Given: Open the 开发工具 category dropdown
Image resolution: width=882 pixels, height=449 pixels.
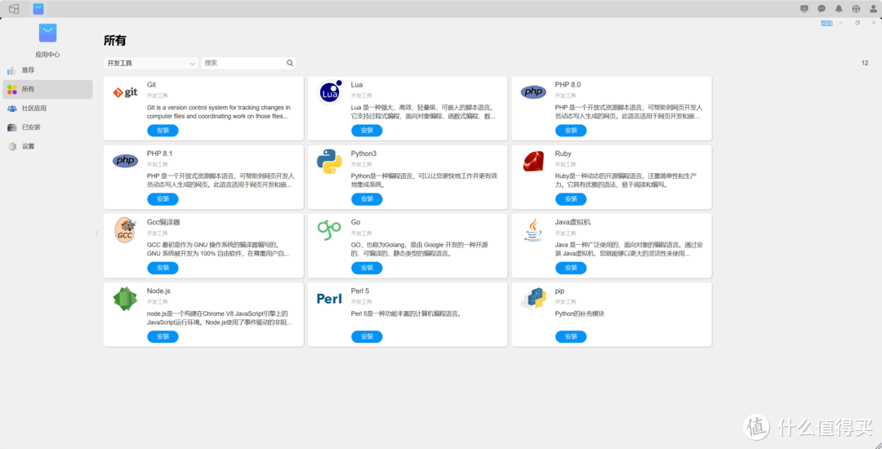Looking at the screenshot, I should 151,64.
